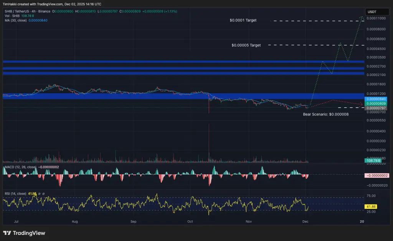Screen dimensions: 393x241
Task: Click the +0.00000009 (+1.13%) change value
Action: coord(160,11)
